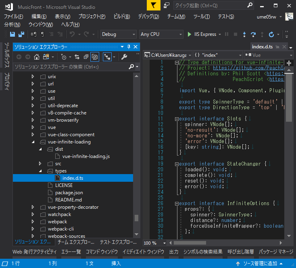Open the ファイル(F) menu
The image size is (296, 268).
14,17
